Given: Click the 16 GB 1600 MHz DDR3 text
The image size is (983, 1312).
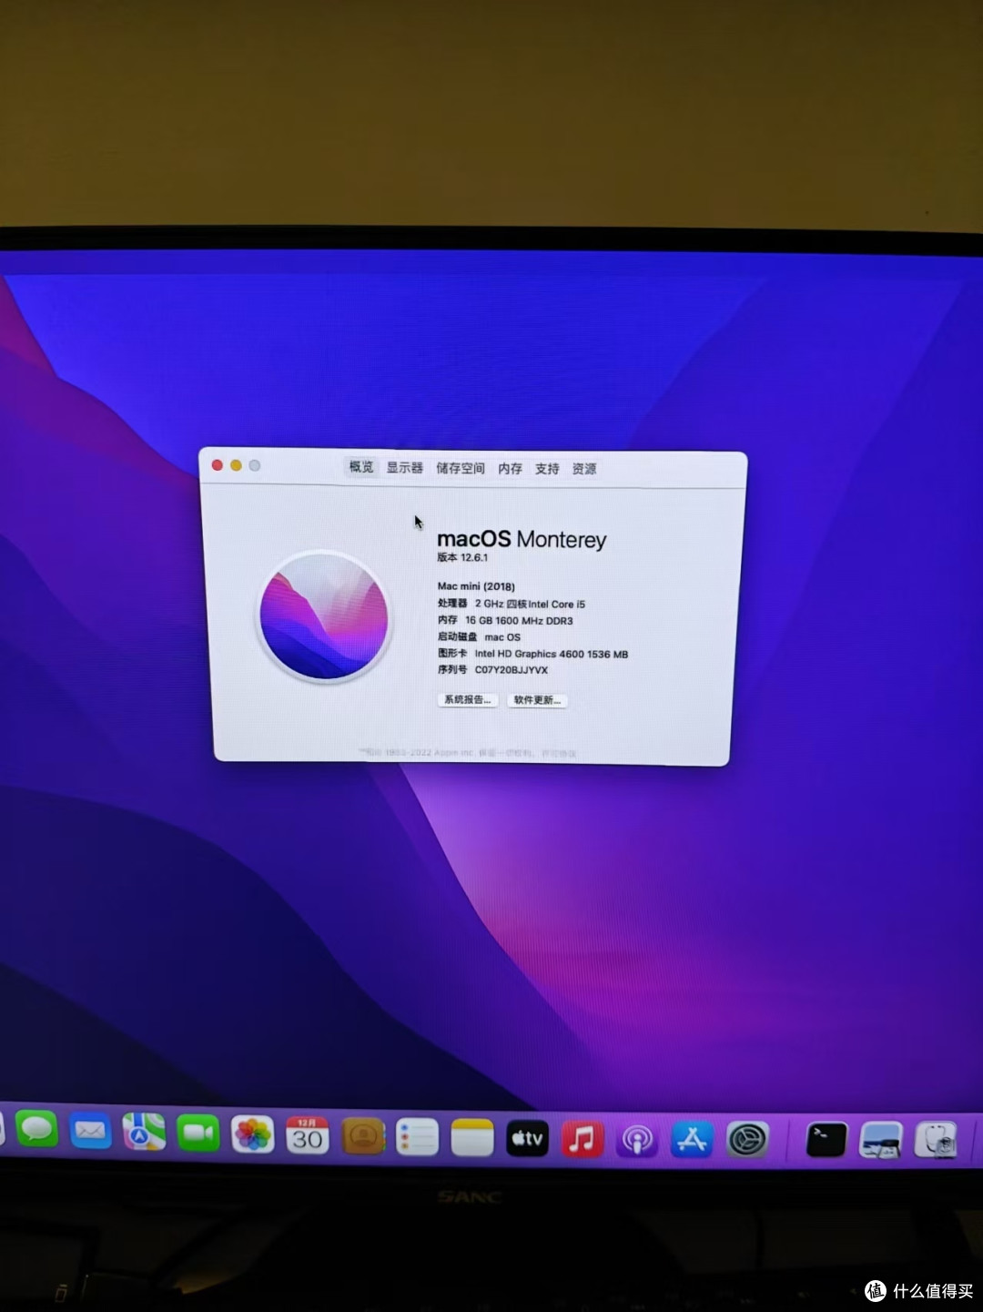Looking at the screenshot, I should [x=519, y=621].
